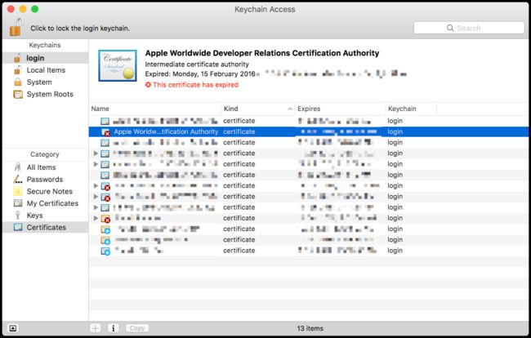Click the 'Click to lock the login keychain.' text
This screenshot has height=338, width=531.
[80, 28]
